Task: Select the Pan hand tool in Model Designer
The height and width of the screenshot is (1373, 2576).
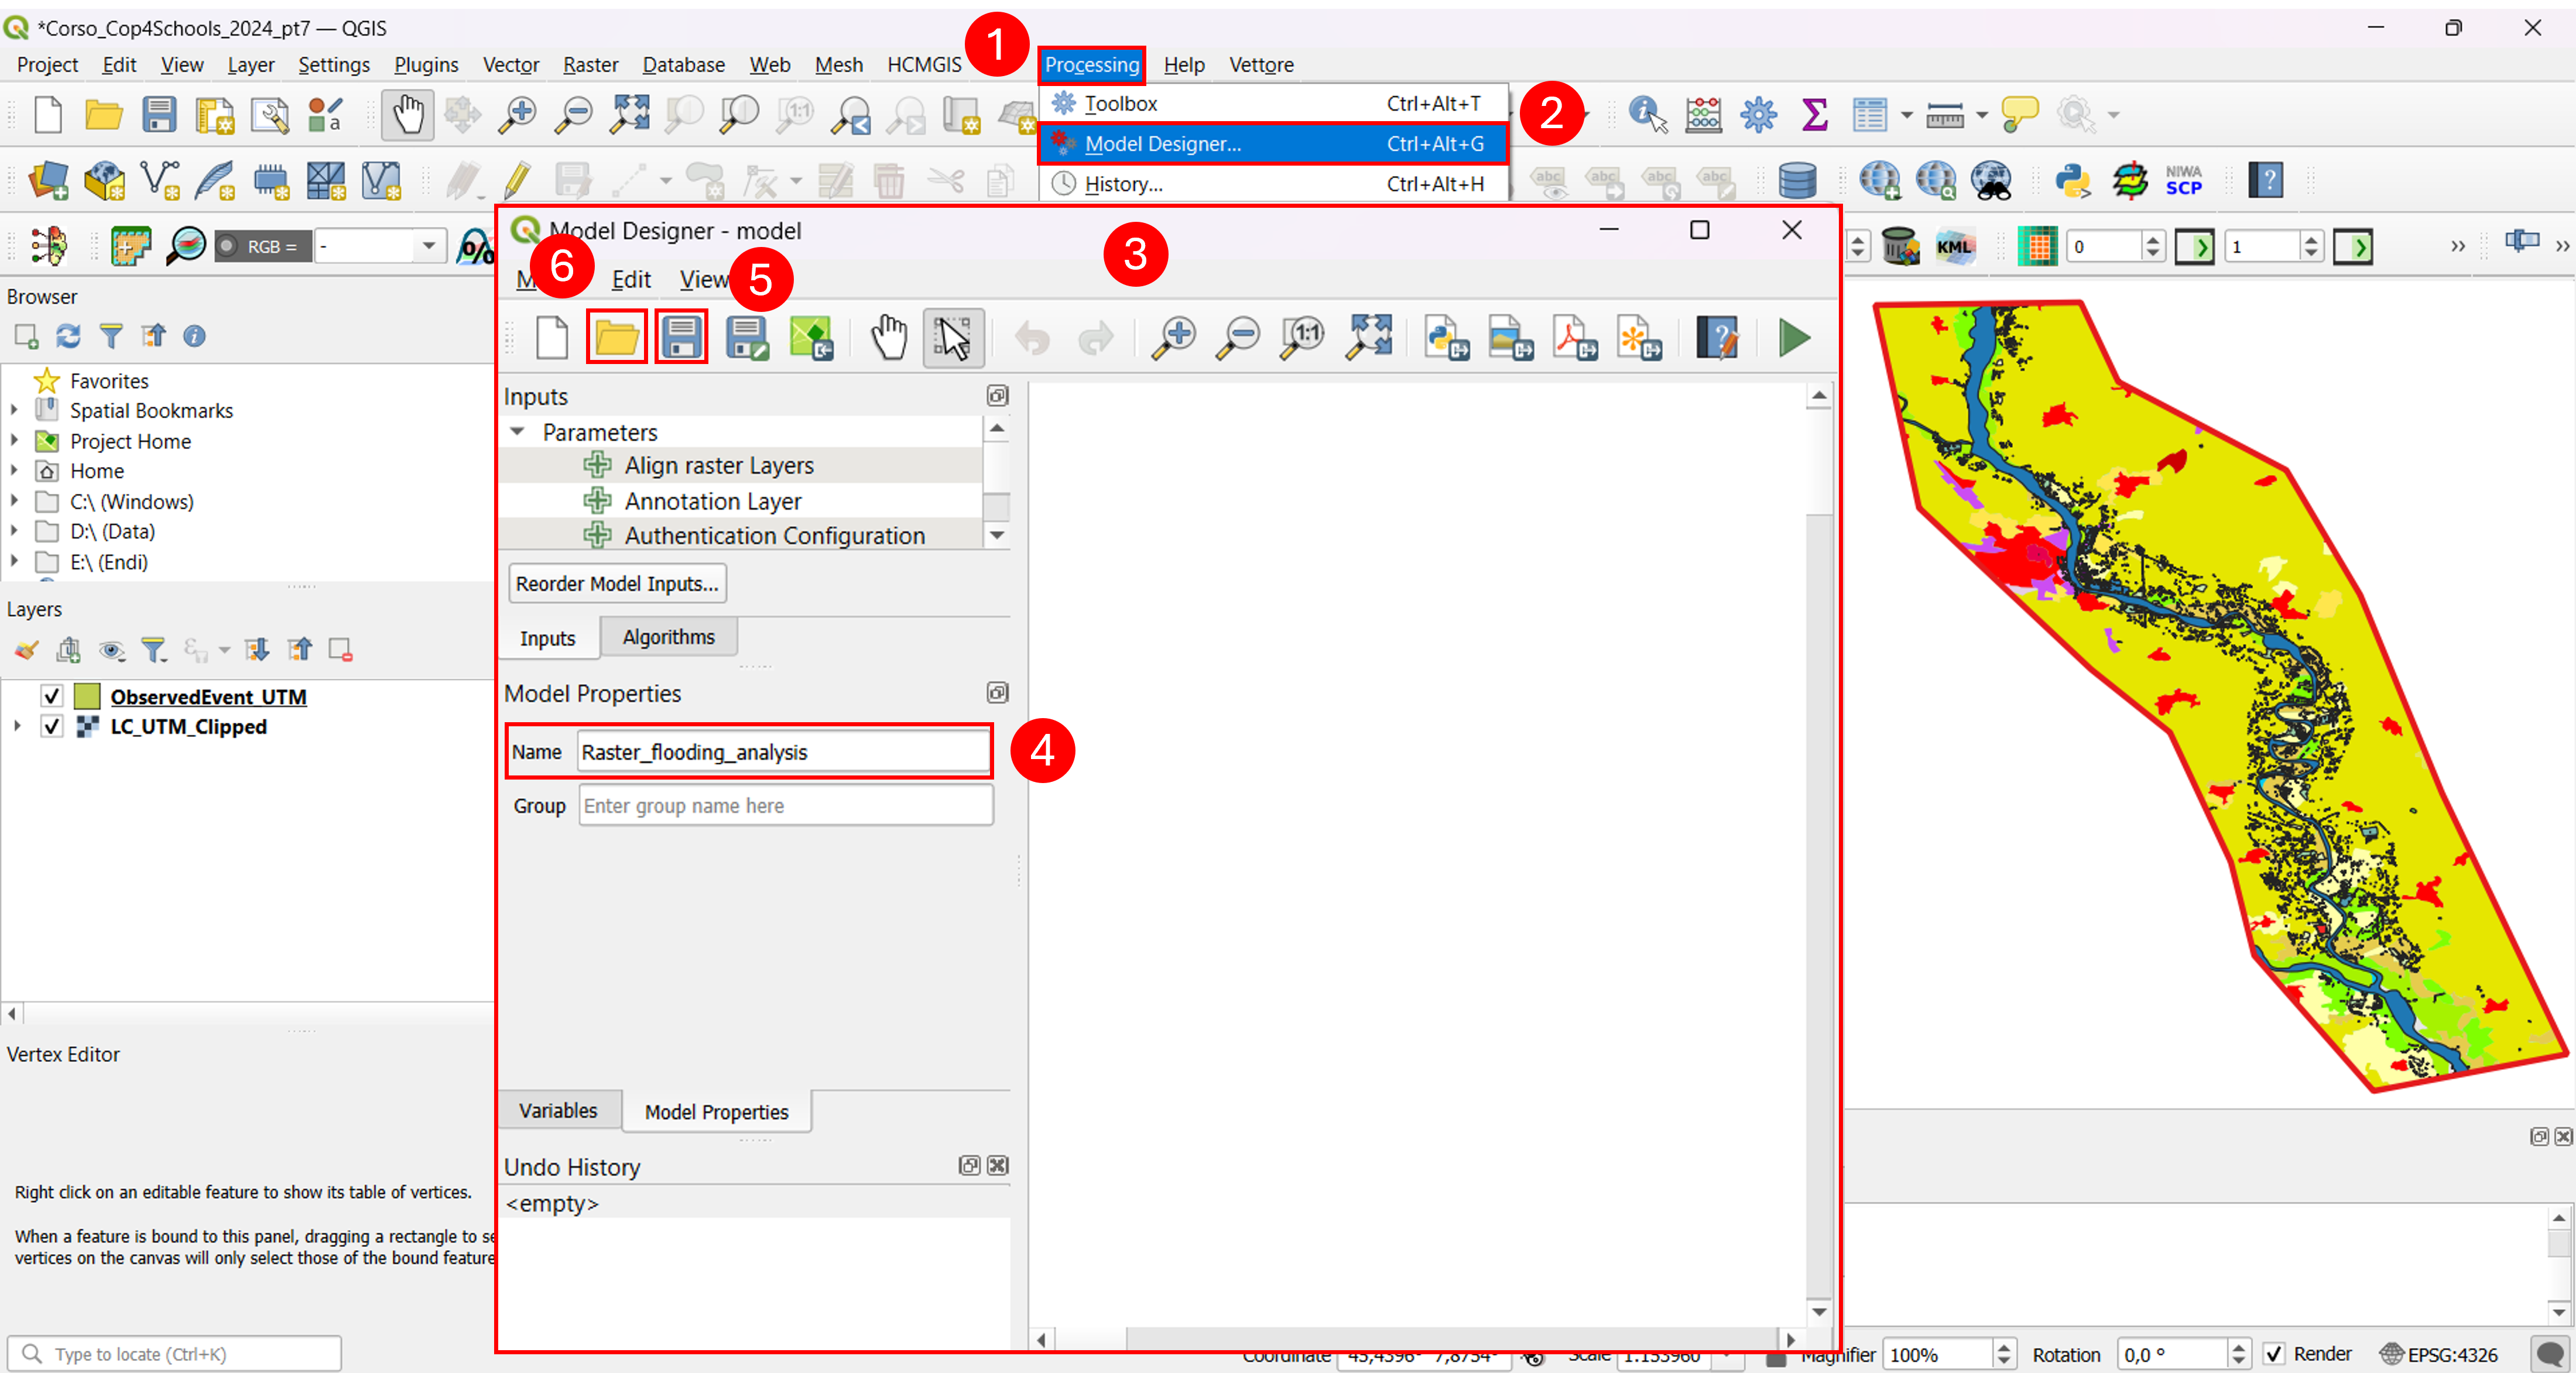Action: (888, 337)
